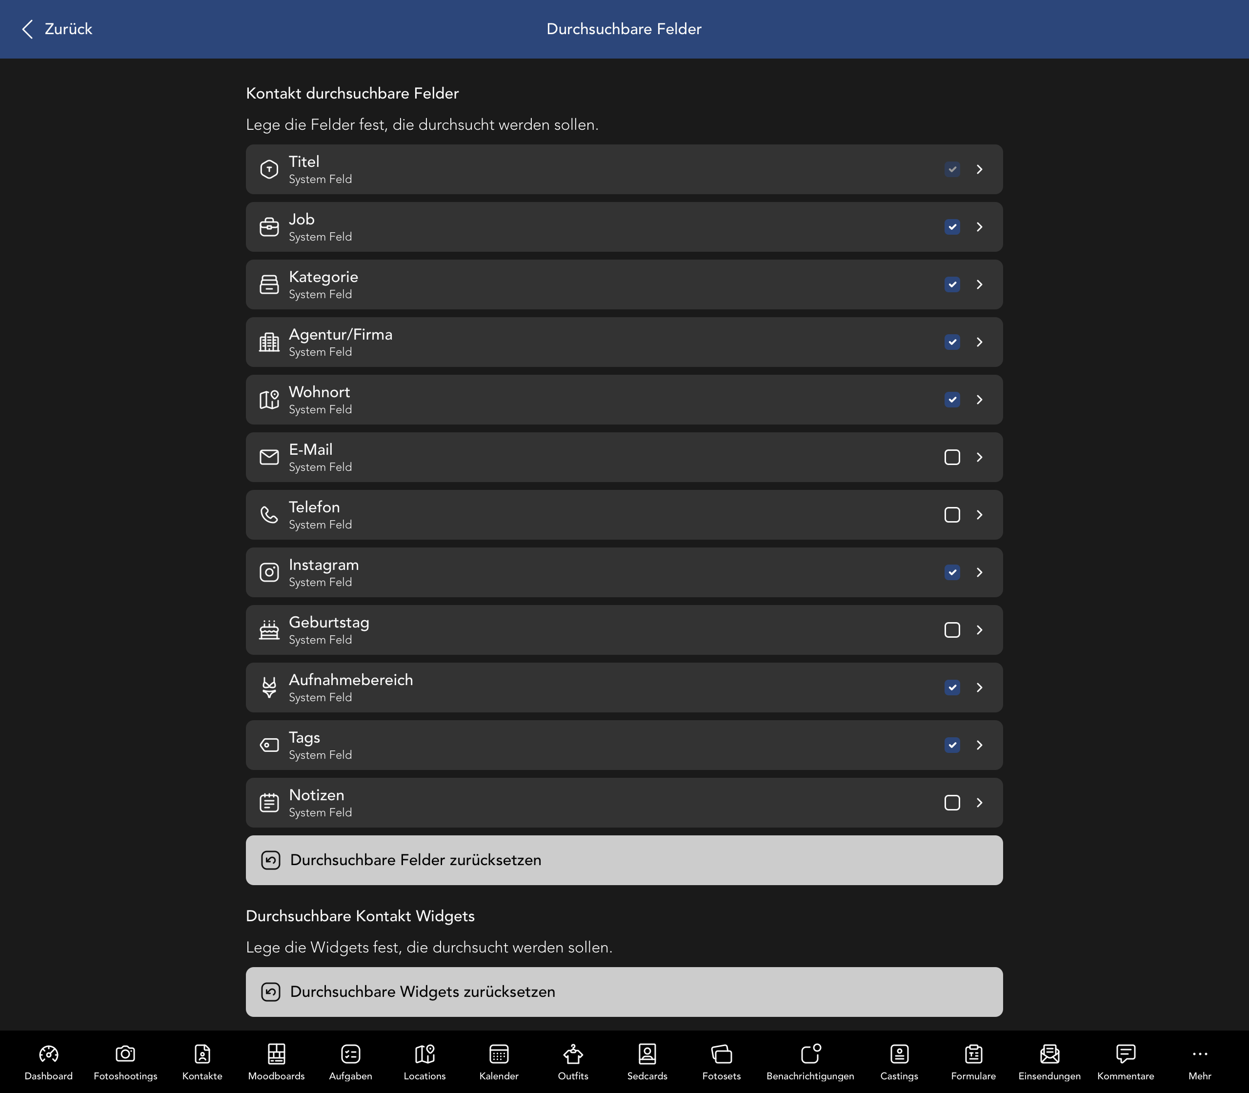Expand the Job row chevron
The width and height of the screenshot is (1249, 1093).
pyautogui.click(x=980, y=227)
